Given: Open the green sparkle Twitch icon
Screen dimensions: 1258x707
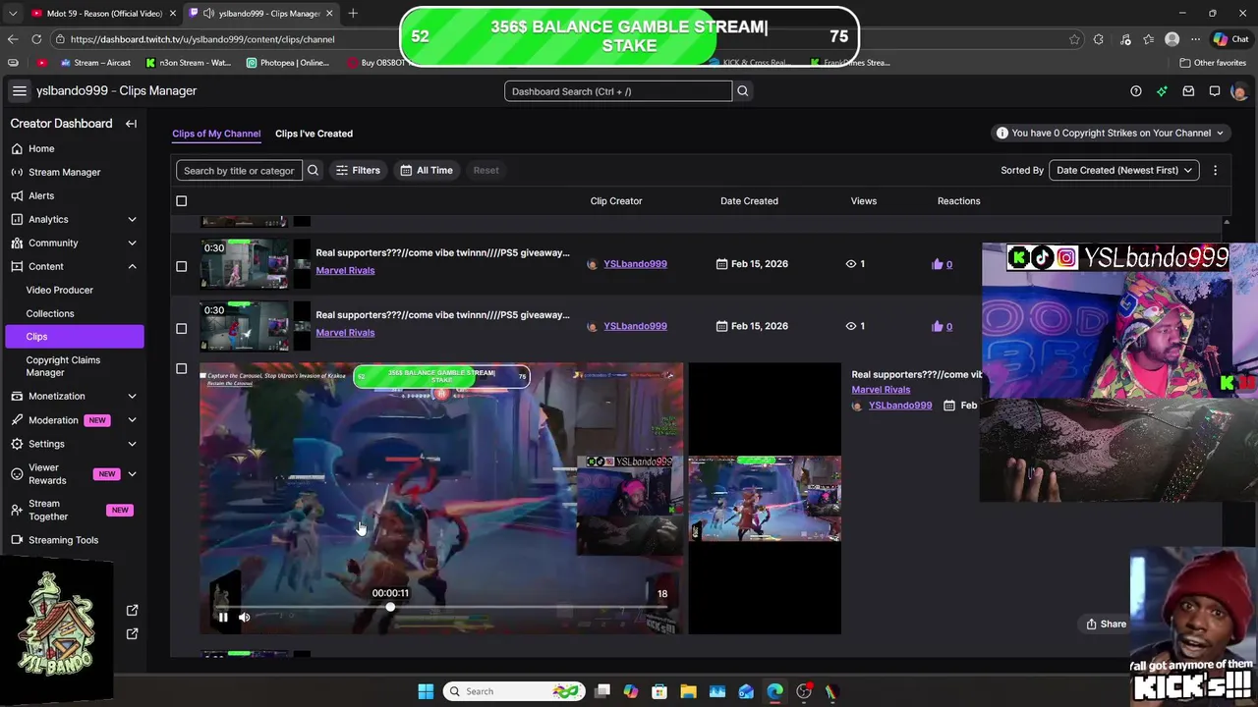Looking at the screenshot, I should (x=1162, y=91).
